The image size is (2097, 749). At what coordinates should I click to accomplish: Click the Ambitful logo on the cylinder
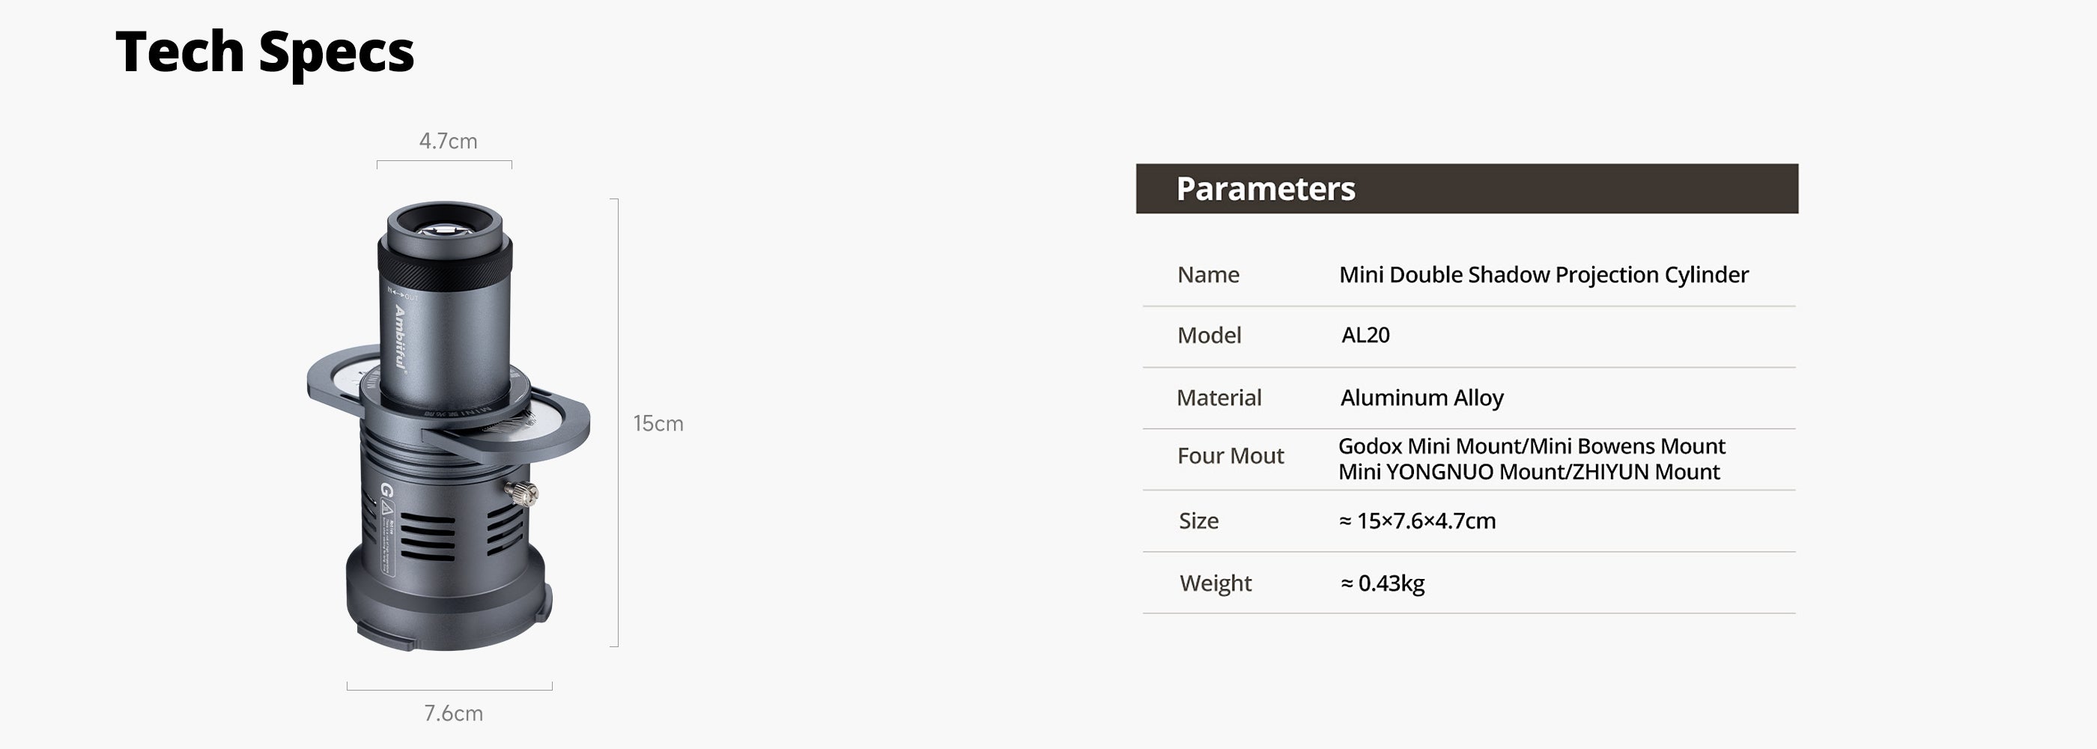[x=400, y=337]
